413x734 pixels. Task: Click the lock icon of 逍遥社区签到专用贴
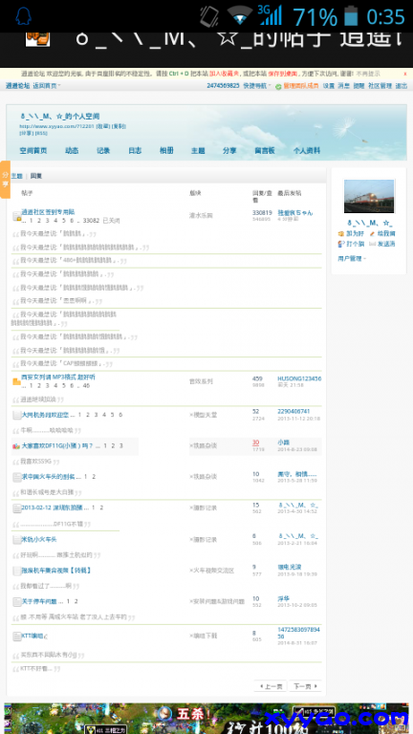[x=17, y=216]
